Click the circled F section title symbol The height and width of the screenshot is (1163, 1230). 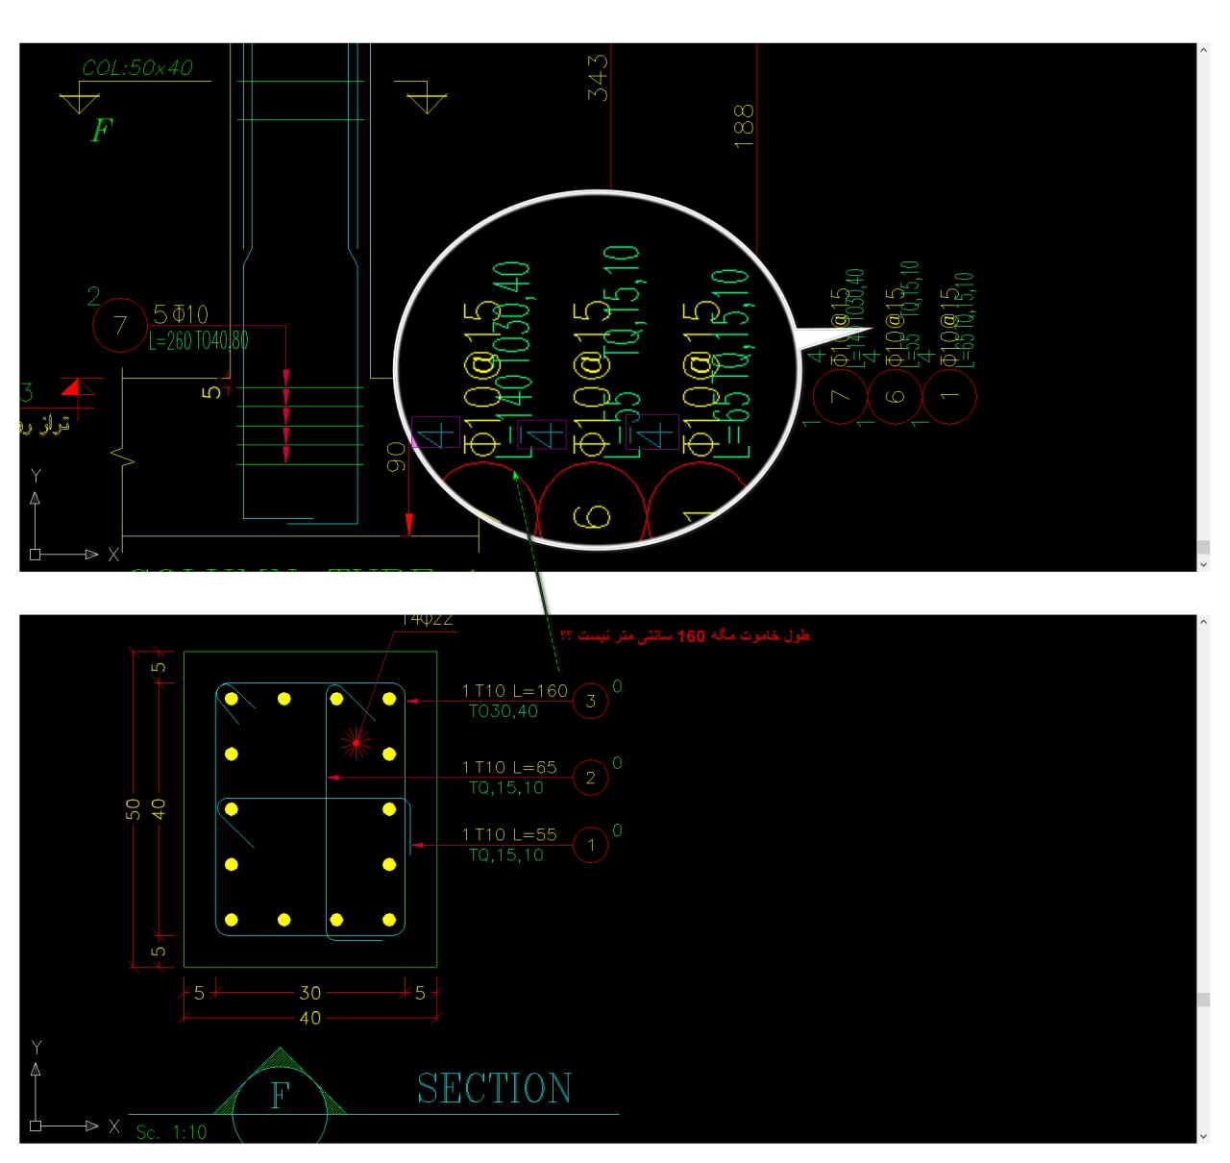click(280, 1095)
